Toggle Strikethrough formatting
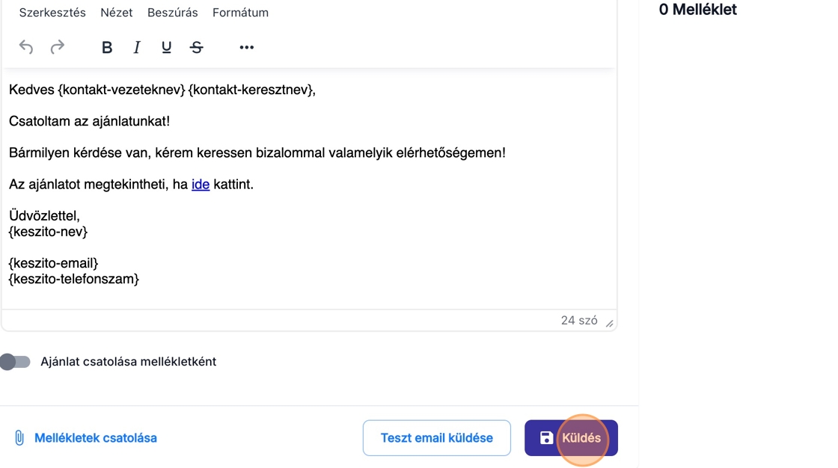The image size is (838, 468). click(x=197, y=48)
